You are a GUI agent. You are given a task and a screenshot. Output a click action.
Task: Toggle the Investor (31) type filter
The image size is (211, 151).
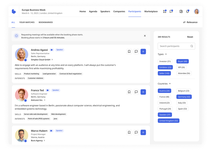click(x=165, y=61)
